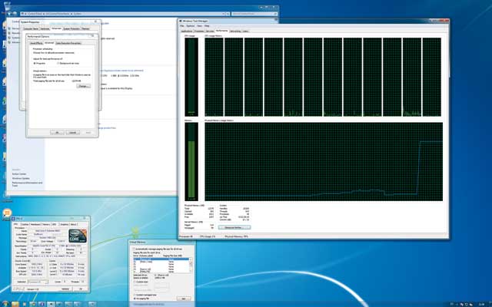Click the Task Manager title bar icon
This screenshot has width=492, height=307.
coord(181,21)
